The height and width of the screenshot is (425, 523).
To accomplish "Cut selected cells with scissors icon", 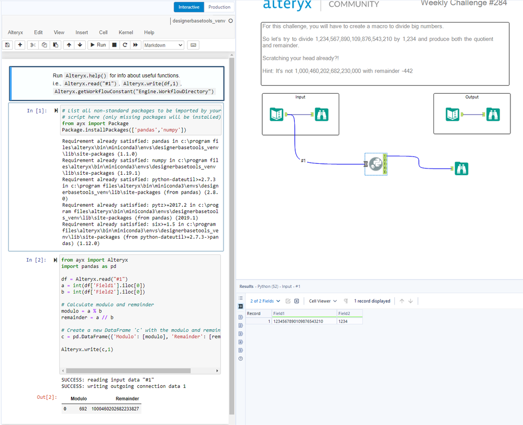I will click(32, 45).
